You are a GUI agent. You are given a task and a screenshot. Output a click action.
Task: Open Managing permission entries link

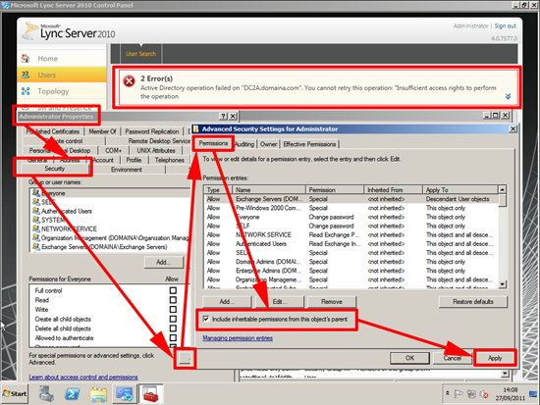(x=238, y=338)
